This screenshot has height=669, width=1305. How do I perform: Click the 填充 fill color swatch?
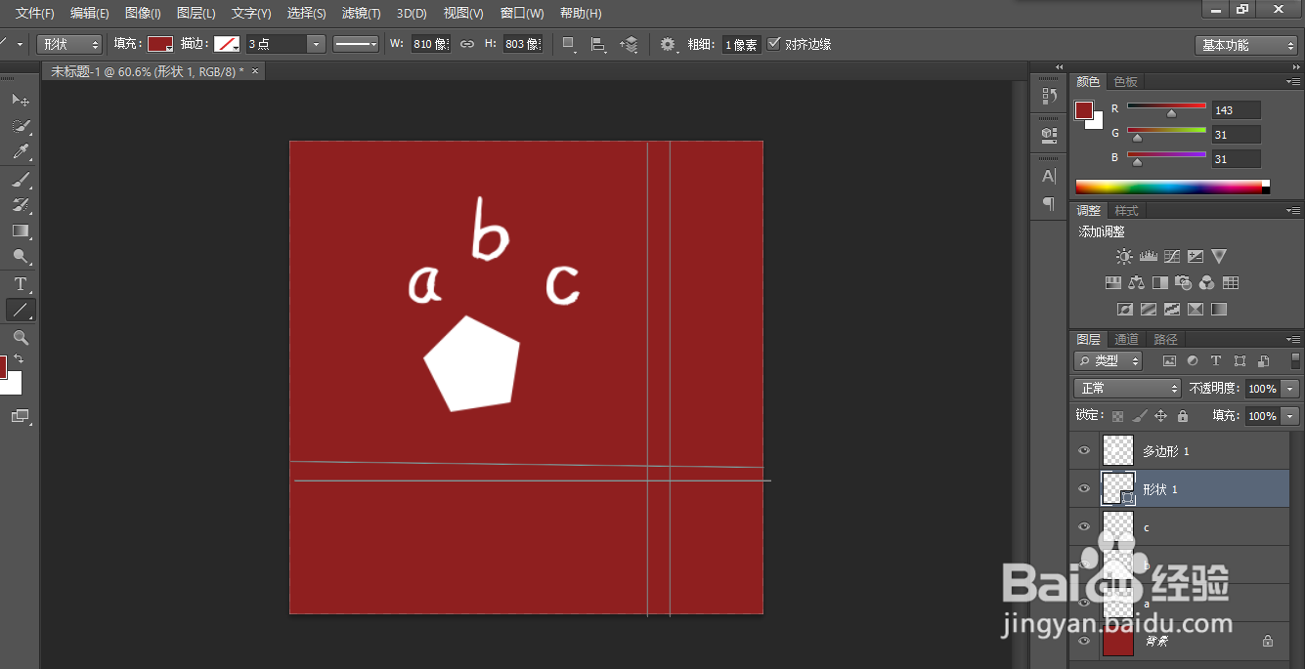pyautogui.click(x=160, y=44)
